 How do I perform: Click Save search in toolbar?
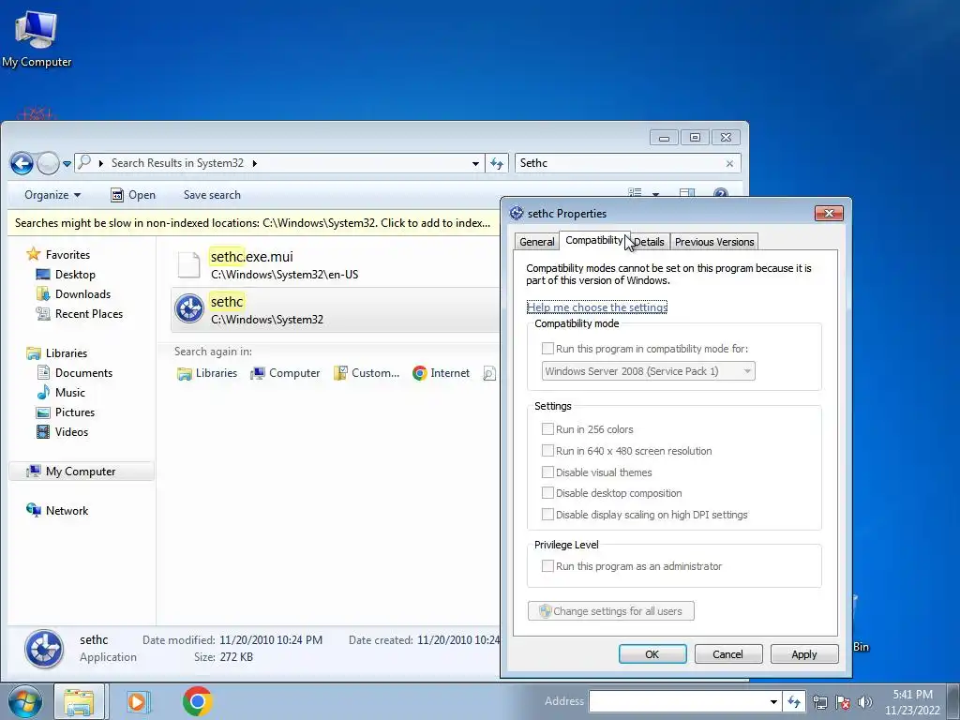point(212,195)
